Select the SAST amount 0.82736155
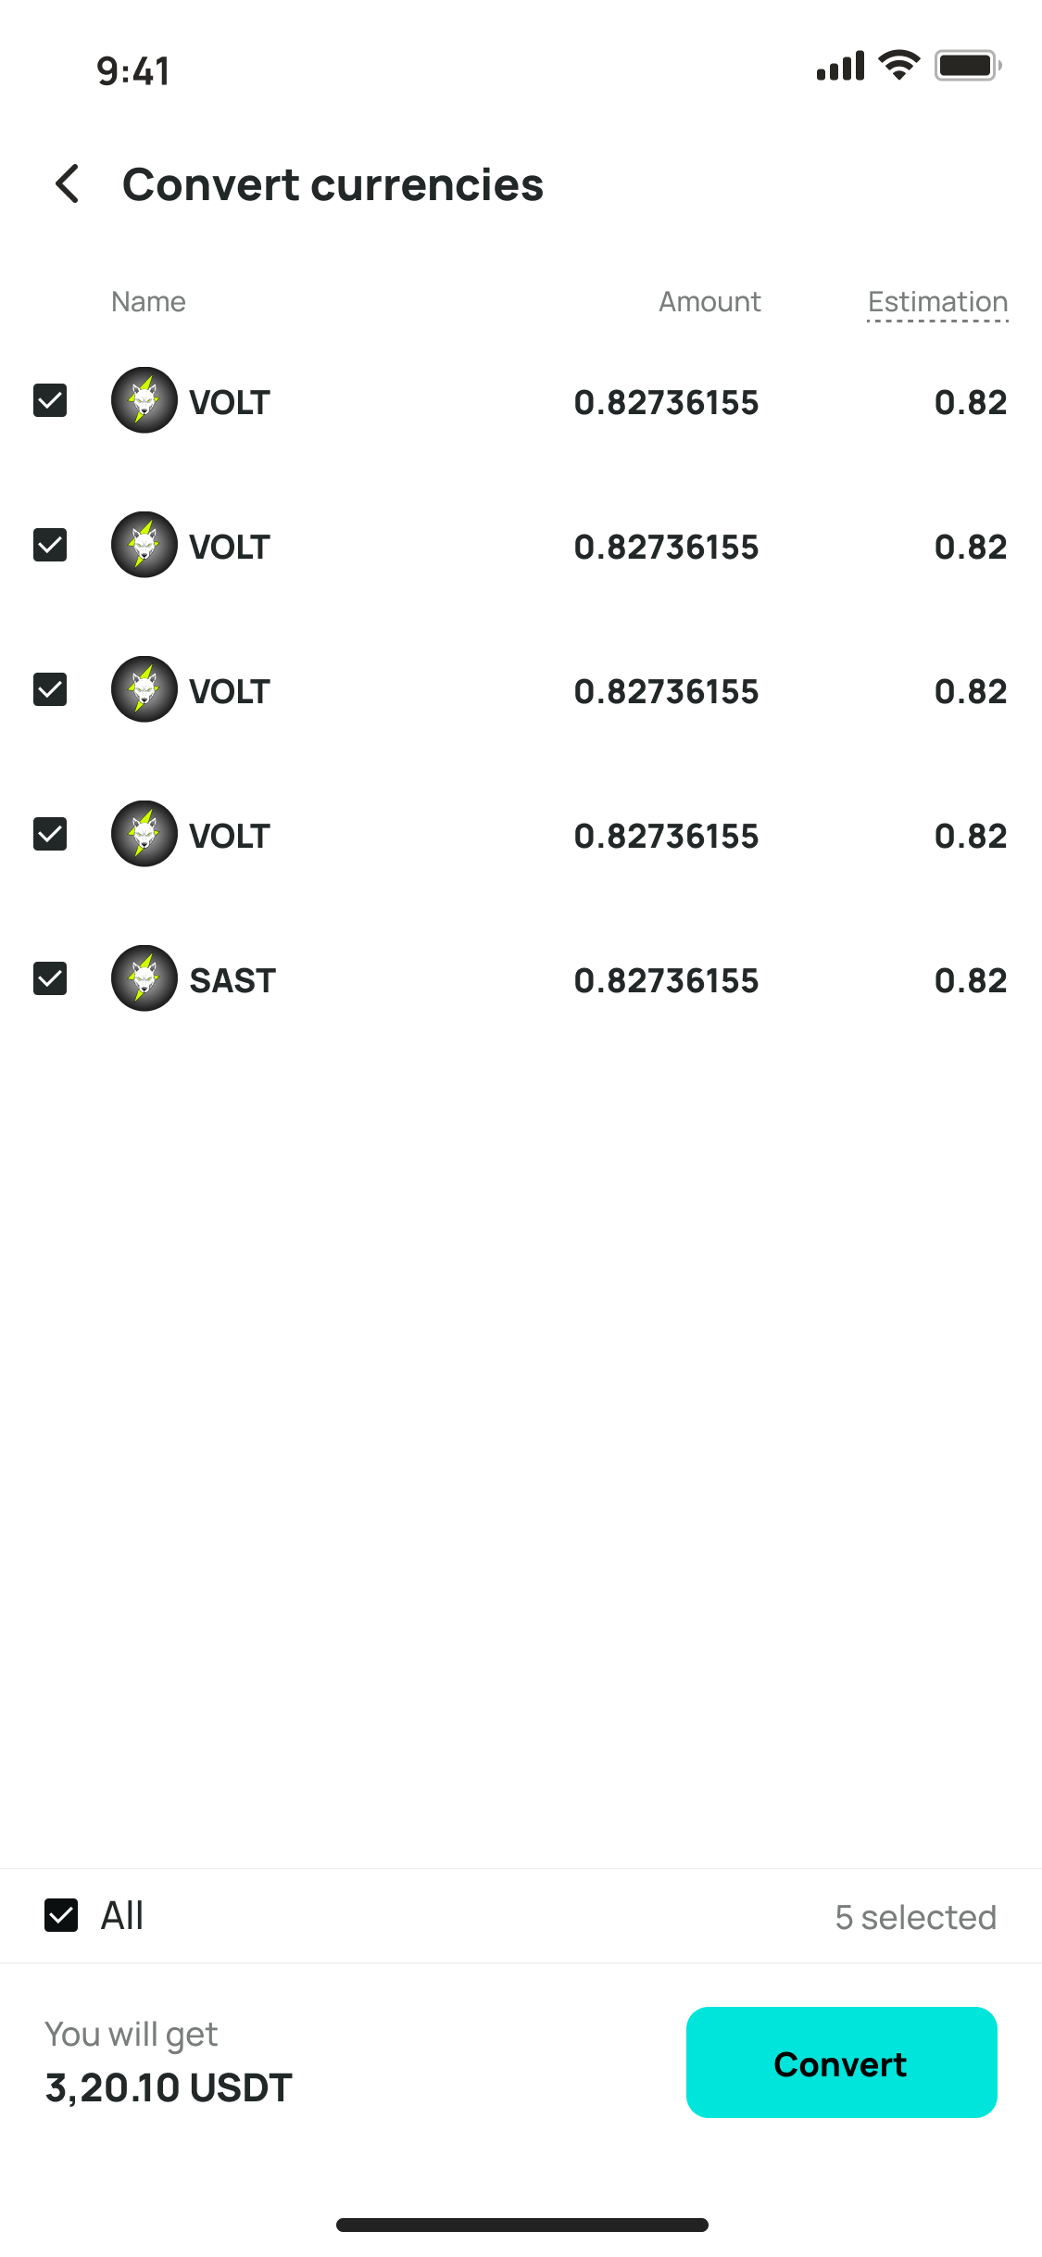This screenshot has height=2257, width=1042. click(666, 980)
